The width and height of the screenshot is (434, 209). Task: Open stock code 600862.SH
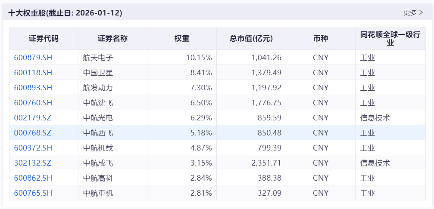pyautogui.click(x=33, y=178)
